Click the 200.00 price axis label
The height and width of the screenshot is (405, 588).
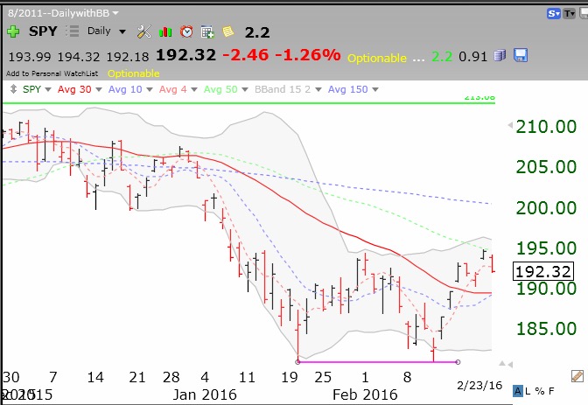pos(546,208)
